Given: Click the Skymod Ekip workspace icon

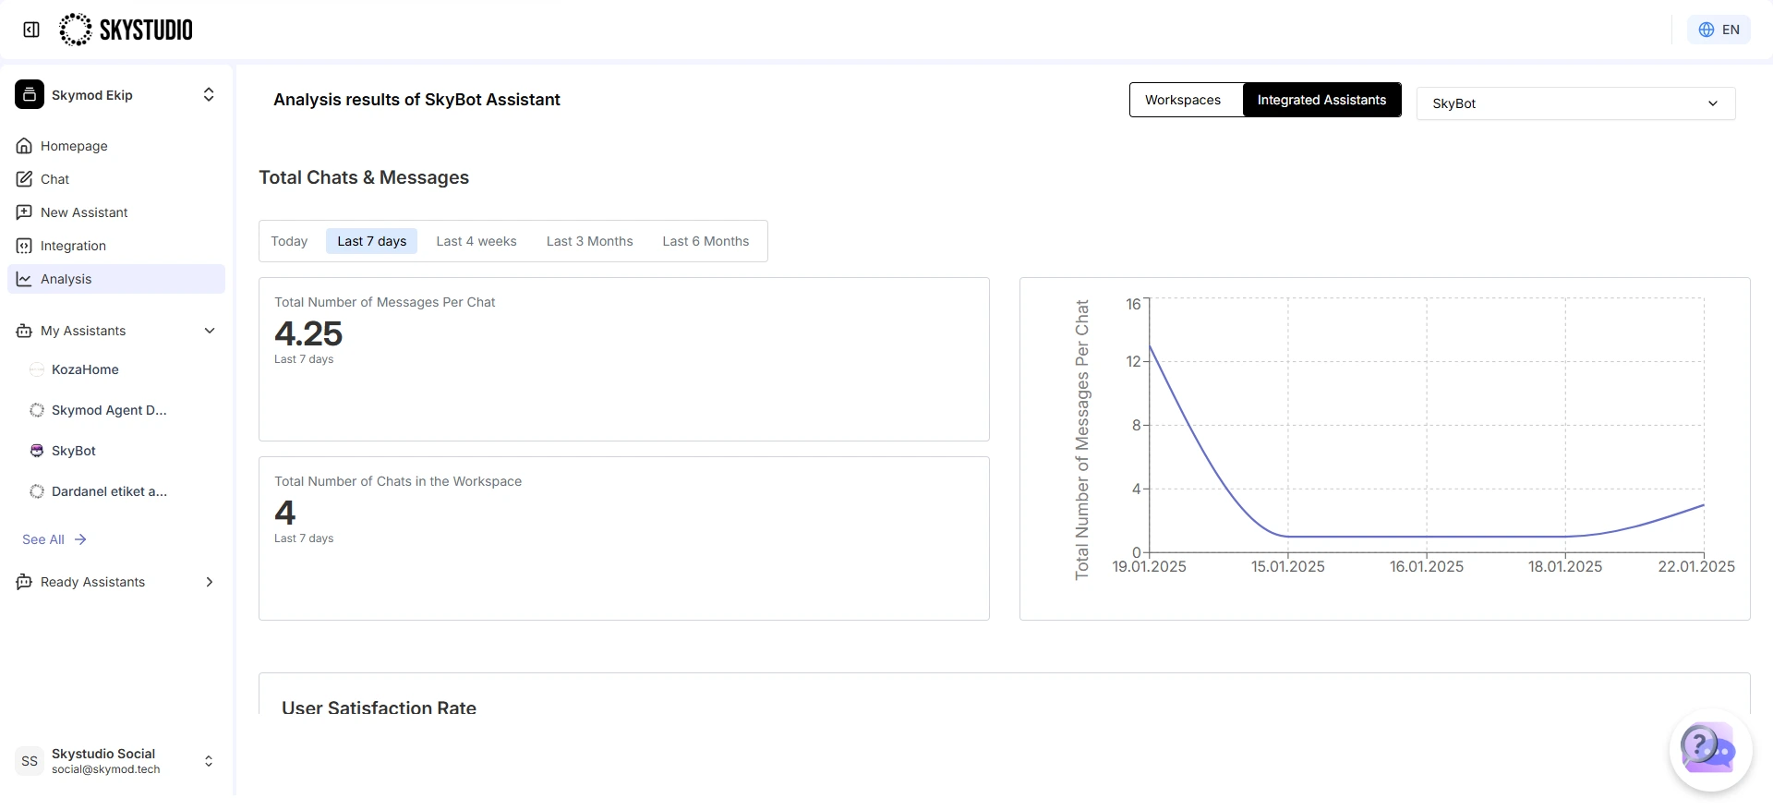Looking at the screenshot, I should click(30, 94).
